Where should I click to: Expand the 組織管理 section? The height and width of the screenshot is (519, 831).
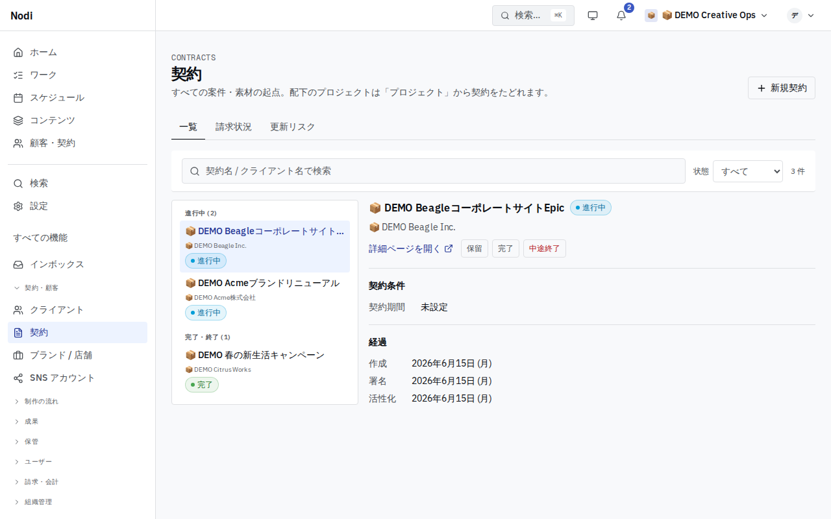pyautogui.click(x=77, y=502)
